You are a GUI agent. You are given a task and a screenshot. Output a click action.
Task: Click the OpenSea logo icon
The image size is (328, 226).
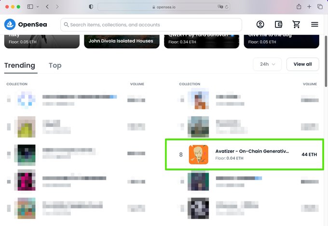[10, 24]
